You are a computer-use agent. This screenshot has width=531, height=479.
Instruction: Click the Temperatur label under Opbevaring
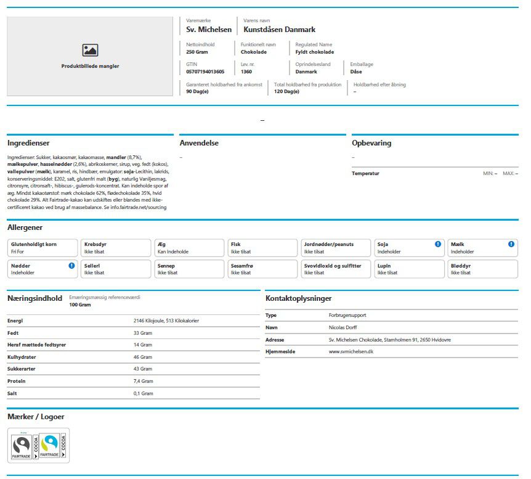pos(365,173)
